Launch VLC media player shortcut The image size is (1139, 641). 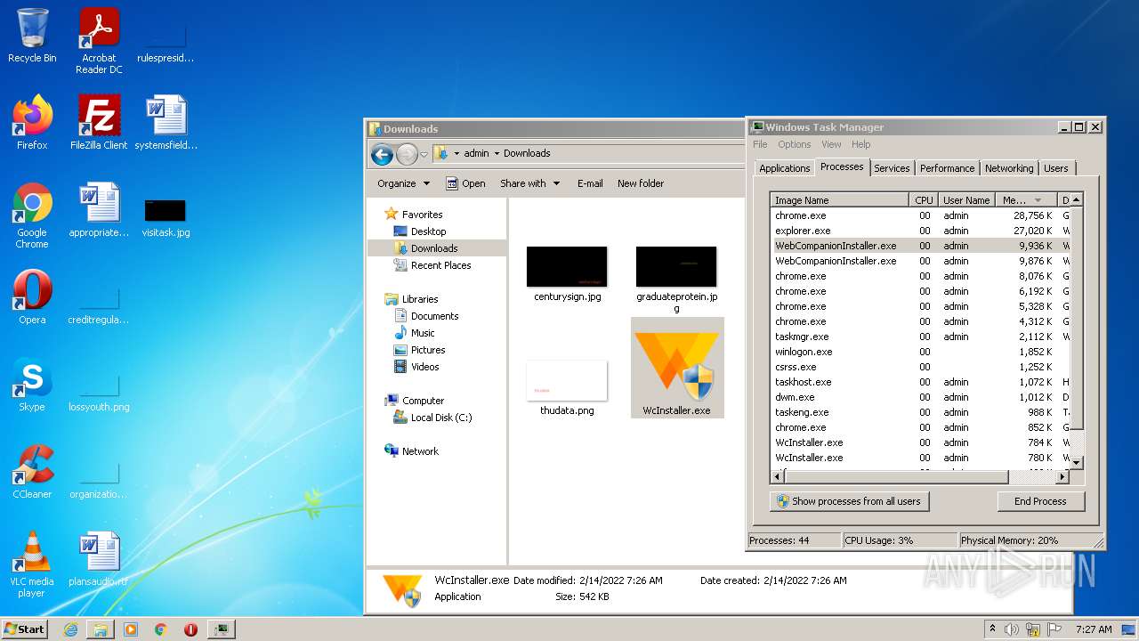tap(32, 564)
